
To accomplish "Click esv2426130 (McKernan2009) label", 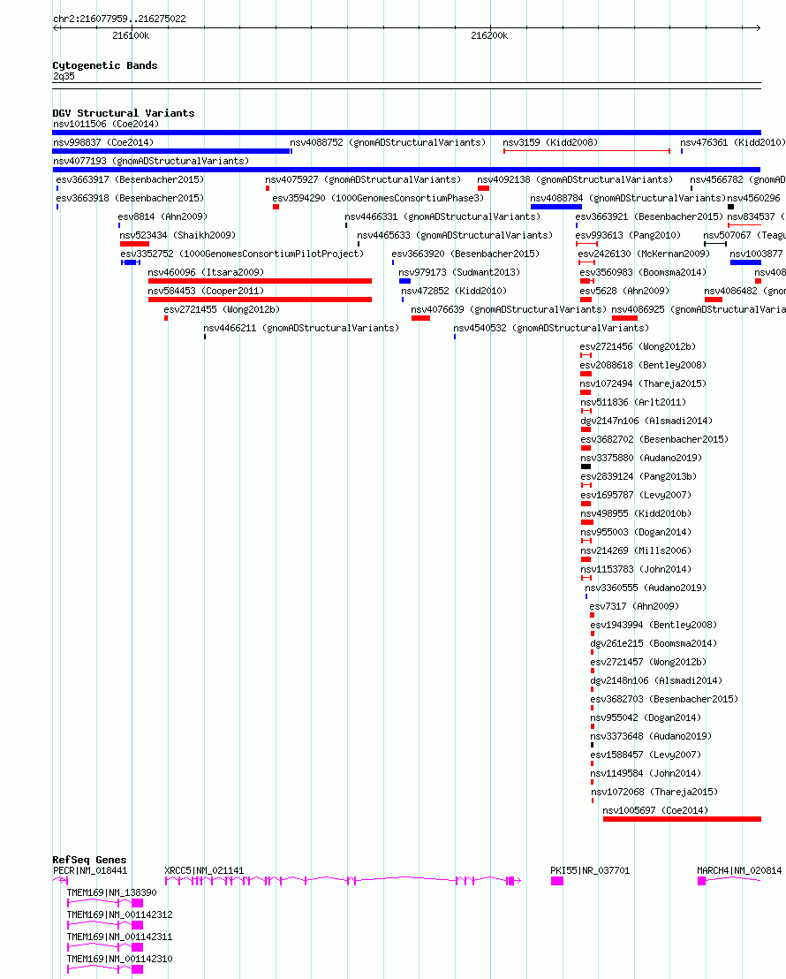I will point(644,254).
